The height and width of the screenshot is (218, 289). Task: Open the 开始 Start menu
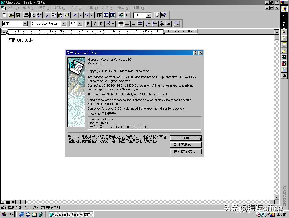(x=8, y=214)
